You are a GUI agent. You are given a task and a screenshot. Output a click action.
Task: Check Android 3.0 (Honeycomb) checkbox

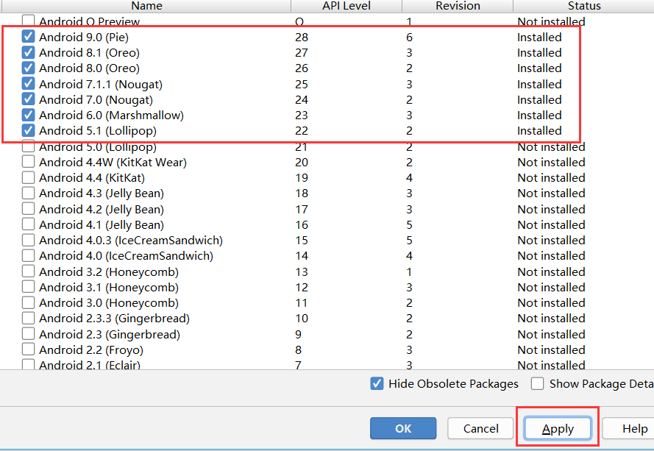(x=28, y=302)
